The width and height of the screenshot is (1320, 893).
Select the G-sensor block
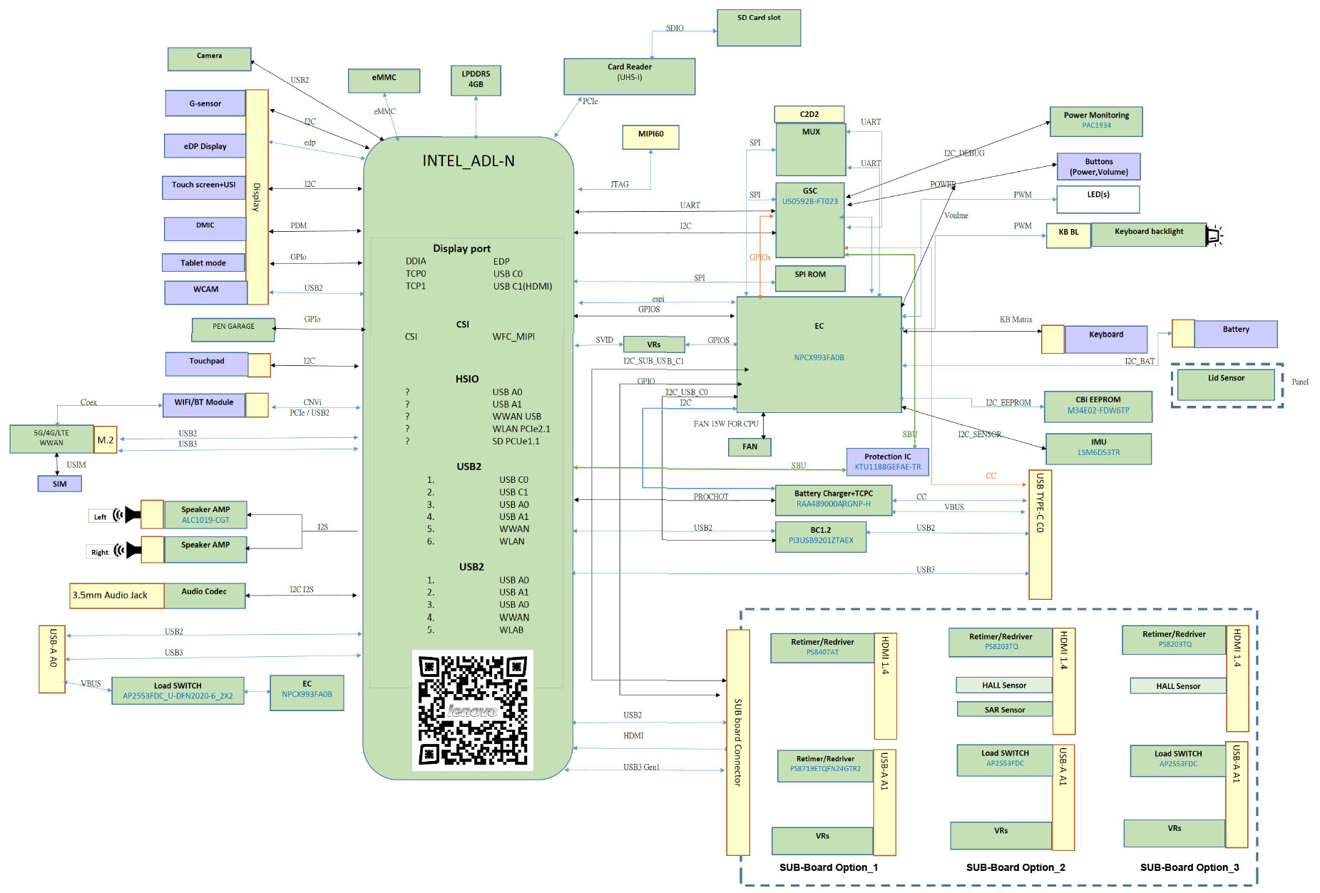tap(205, 103)
